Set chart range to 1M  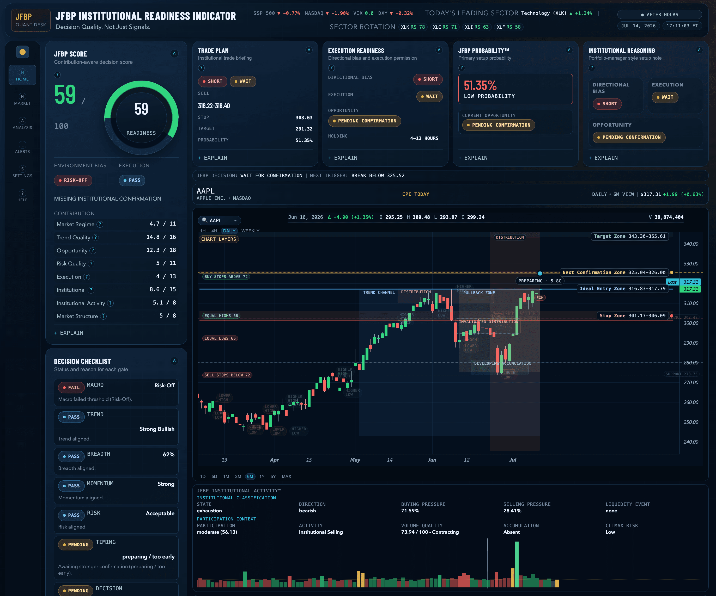pyautogui.click(x=226, y=476)
